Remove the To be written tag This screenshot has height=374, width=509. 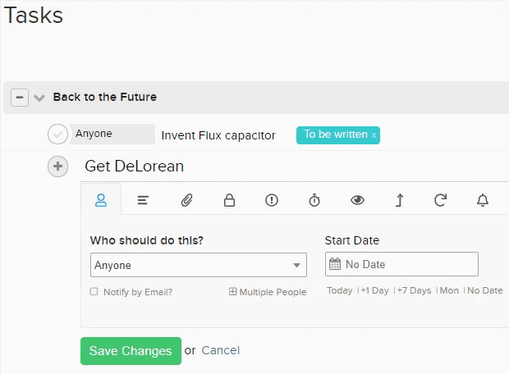(x=374, y=135)
